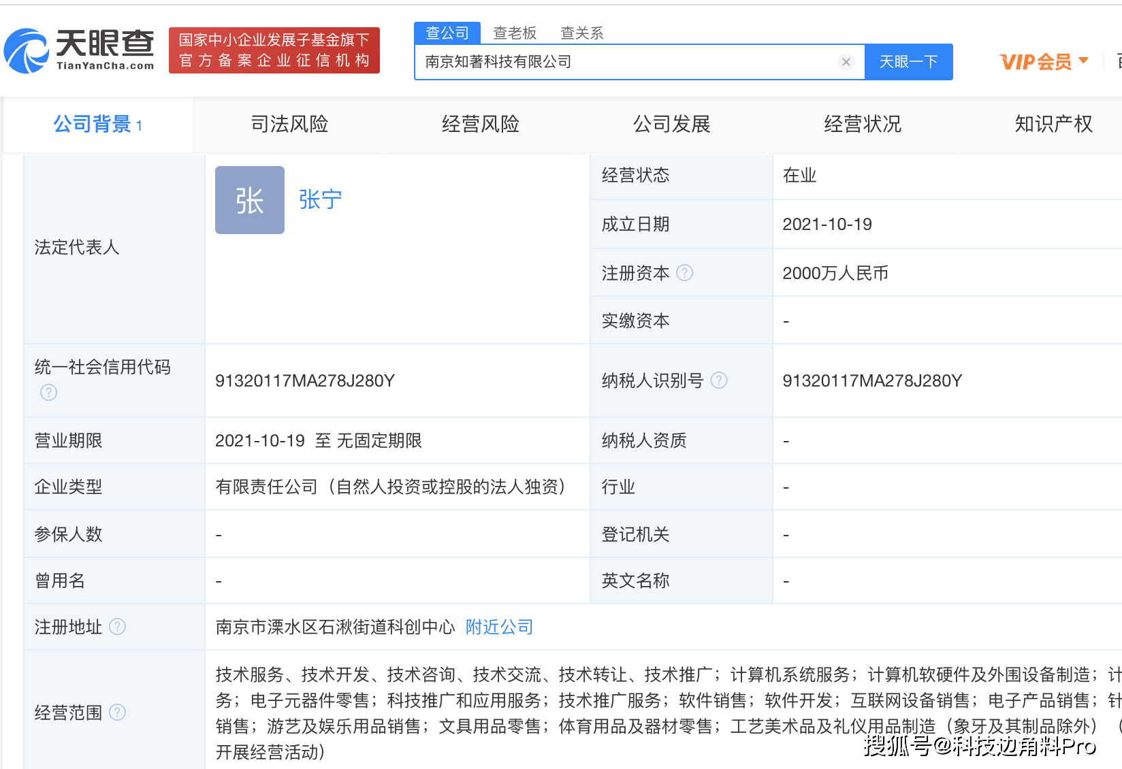The width and height of the screenshot is (1122, 769).
Task: Click the 纳税人资质 label cell
Action: coord(682,440)
